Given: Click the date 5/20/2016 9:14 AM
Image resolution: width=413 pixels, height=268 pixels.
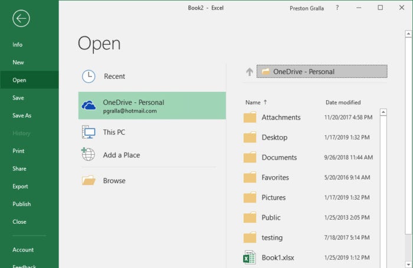Looking at the screenshot, I should point(347,177).
